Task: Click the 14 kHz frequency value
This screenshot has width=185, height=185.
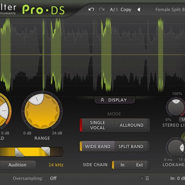Action: point(56,165)
